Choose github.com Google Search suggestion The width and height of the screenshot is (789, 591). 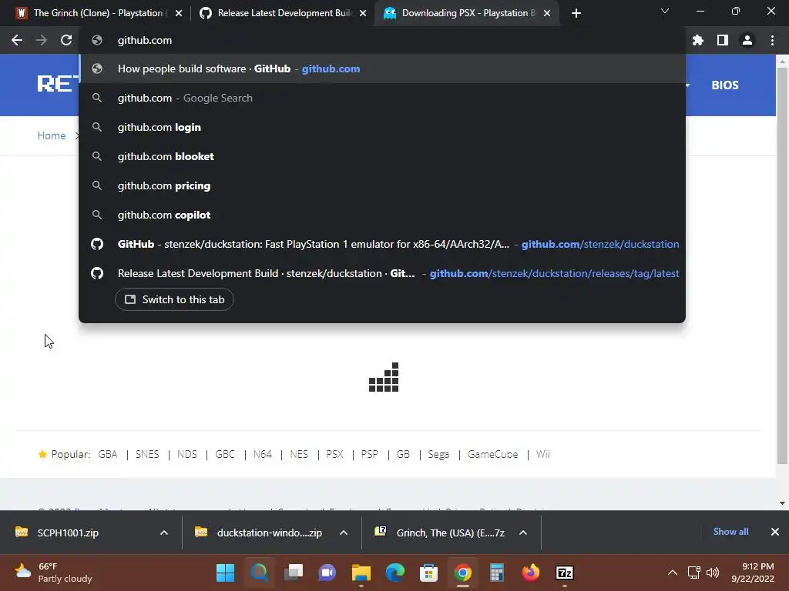pyautogui.click(x=382, y=98)
